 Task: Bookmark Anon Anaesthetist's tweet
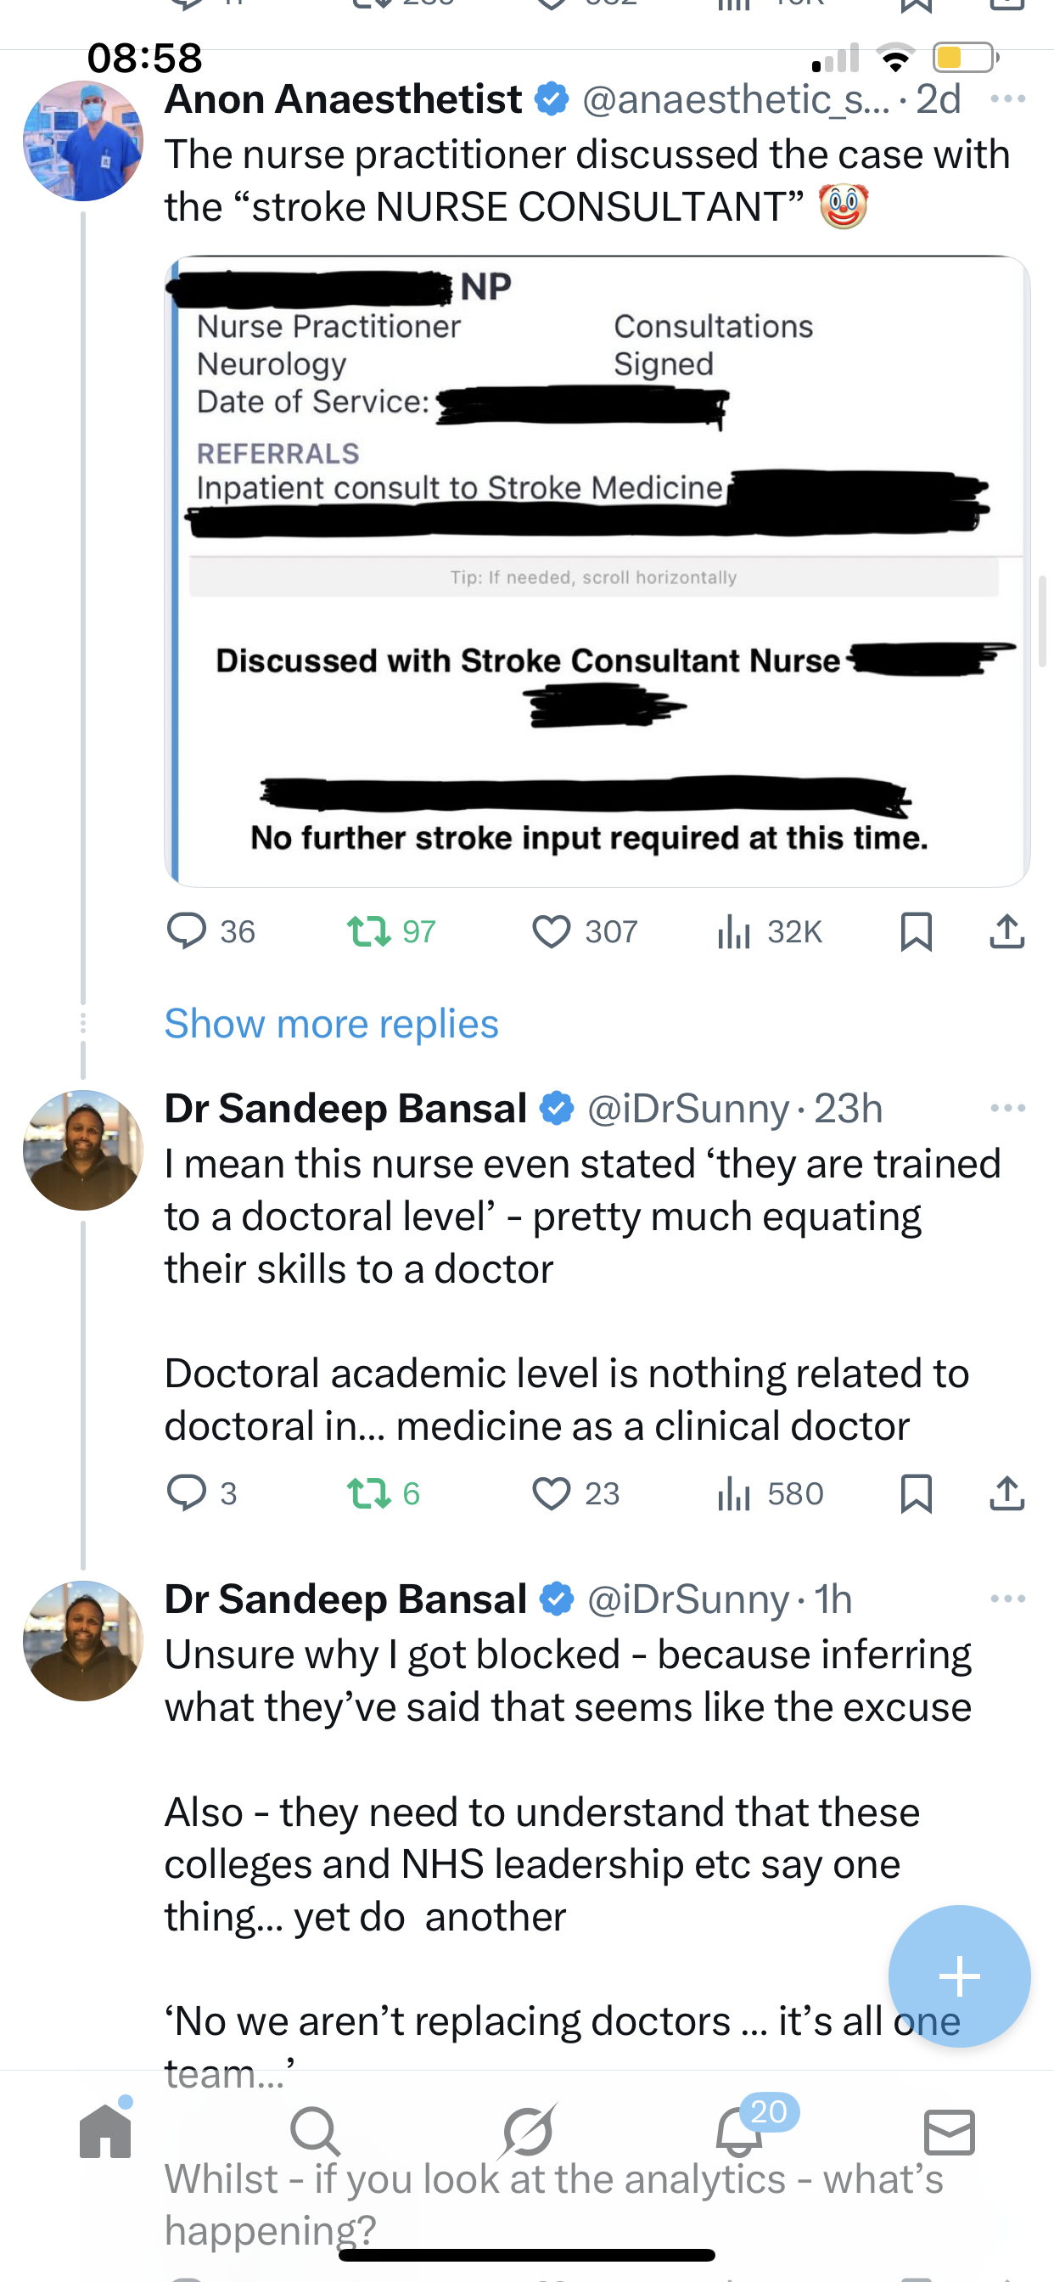point(916,931)
